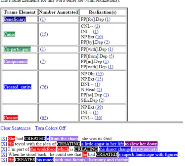Remove the sentence 'He toyed with the idea' via [X]

[4, 144]
